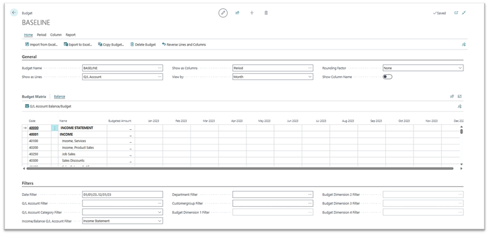The height and width of the screenshot is (235, 489).
Task: Click the Copy Budget button
Action: [111, 45]
